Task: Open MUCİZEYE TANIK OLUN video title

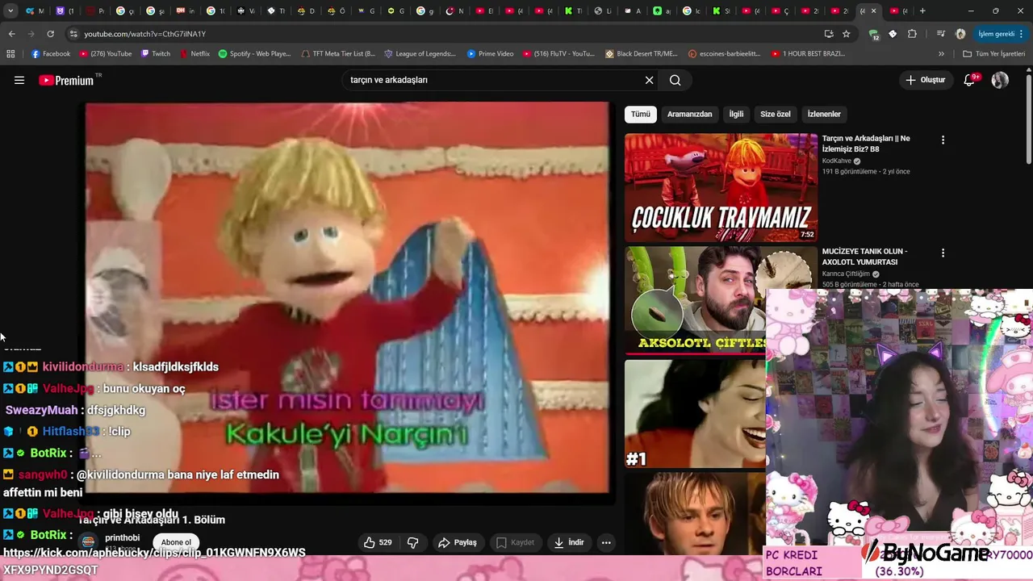Action: (x=864, y=257)
